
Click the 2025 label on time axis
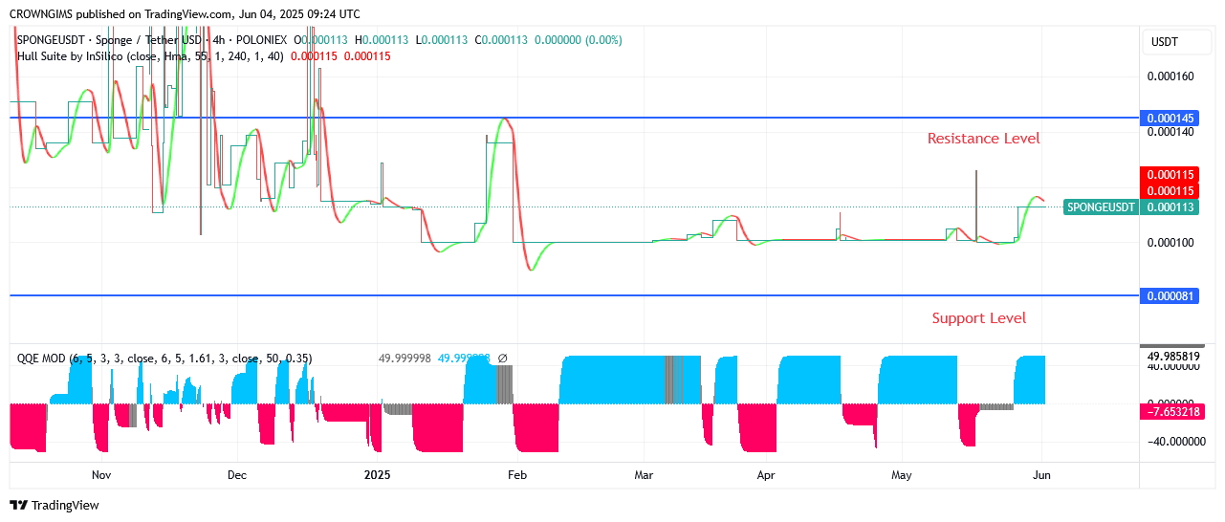[378, 474]
